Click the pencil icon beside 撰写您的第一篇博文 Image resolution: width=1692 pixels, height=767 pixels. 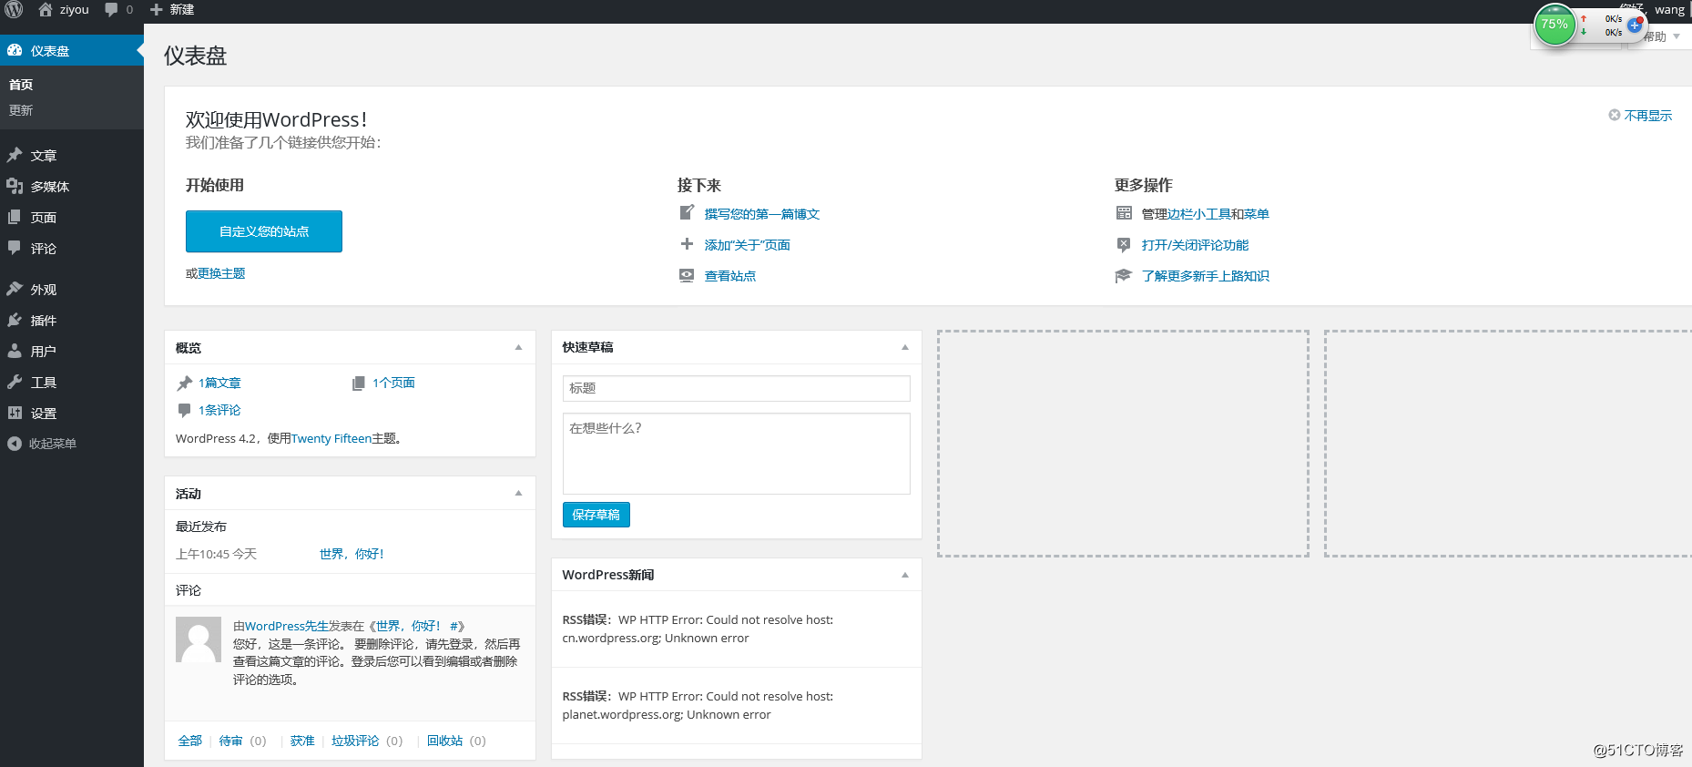tap(687, 213)
